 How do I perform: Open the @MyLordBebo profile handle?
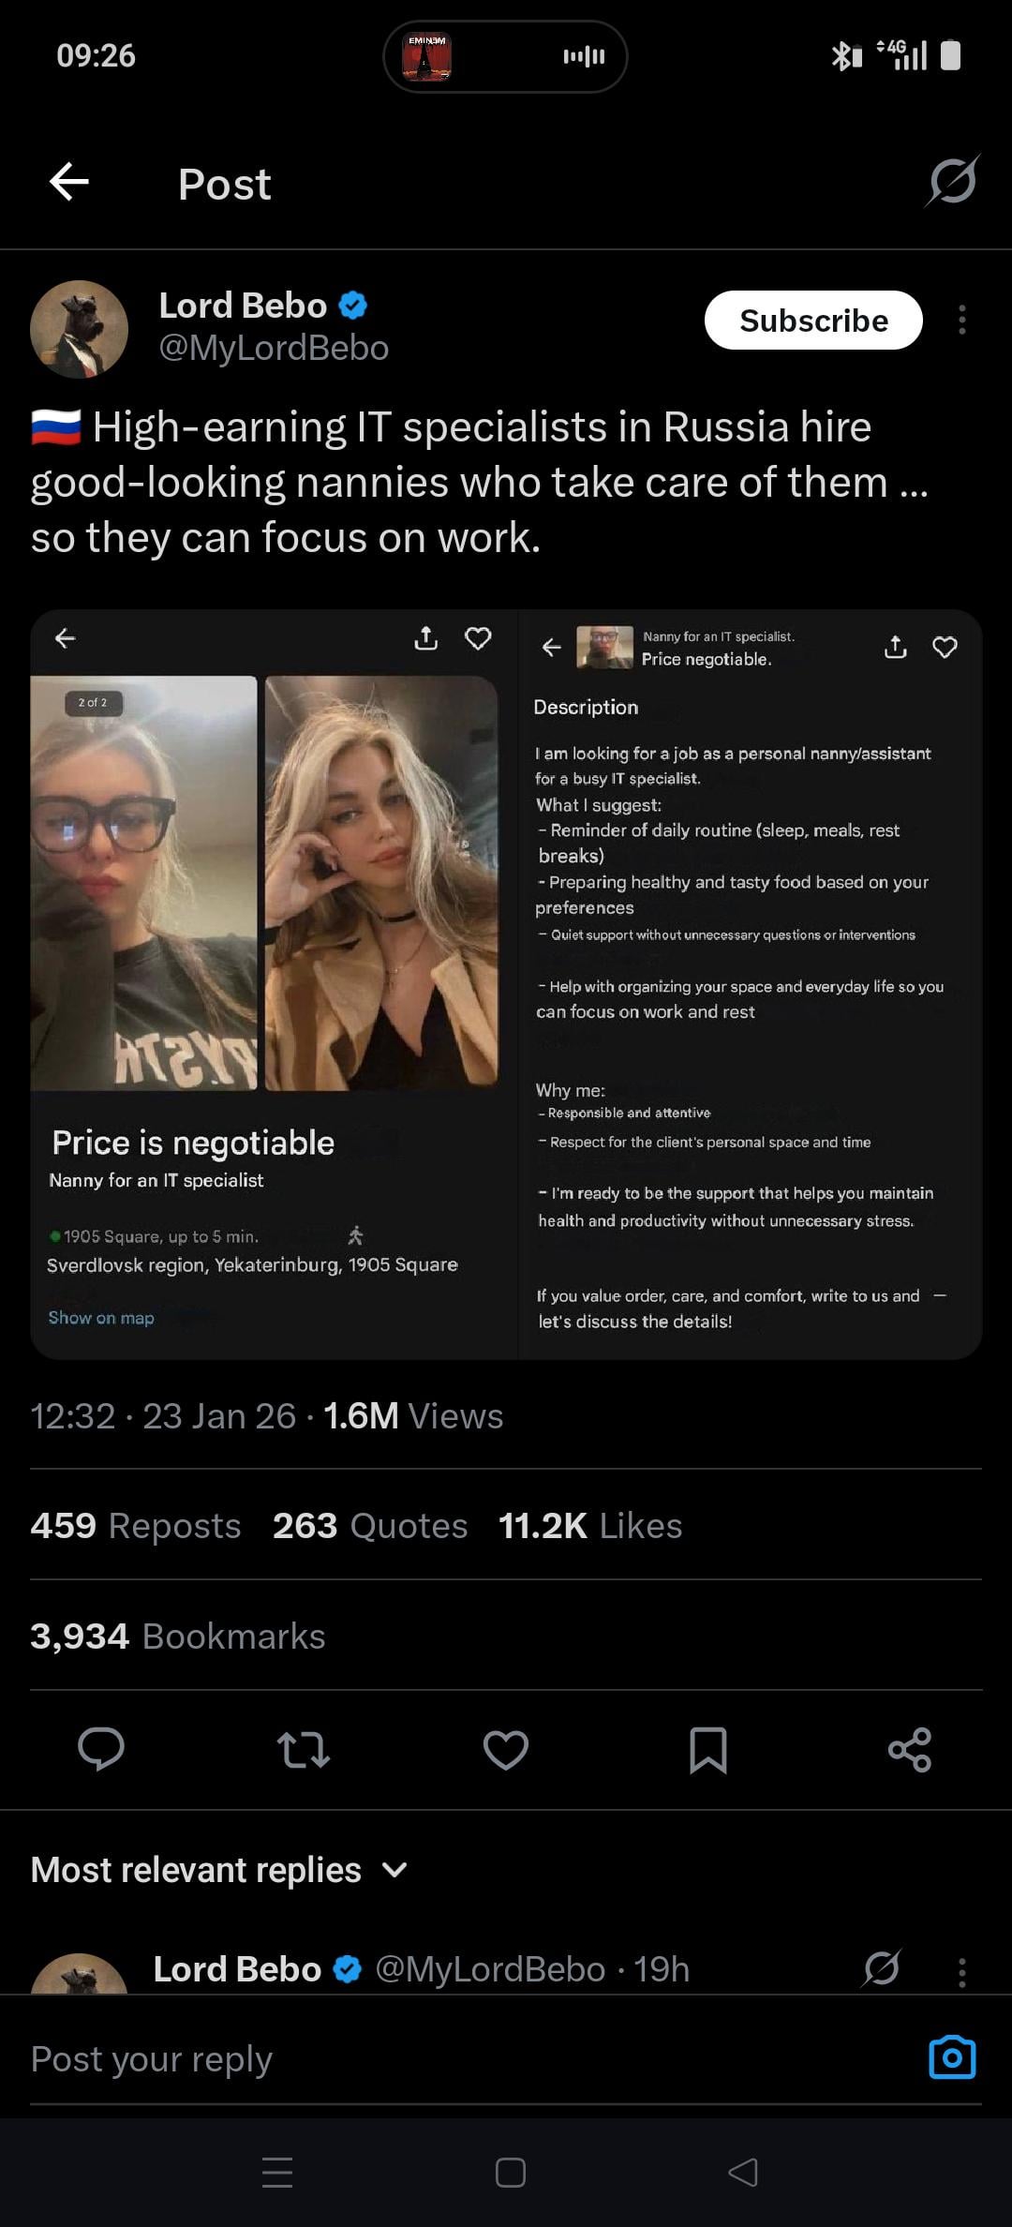tap(274, 348)
